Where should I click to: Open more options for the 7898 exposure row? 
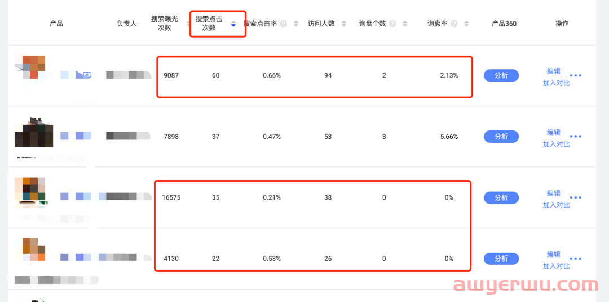pyautogui.click(x=576, y=137)
